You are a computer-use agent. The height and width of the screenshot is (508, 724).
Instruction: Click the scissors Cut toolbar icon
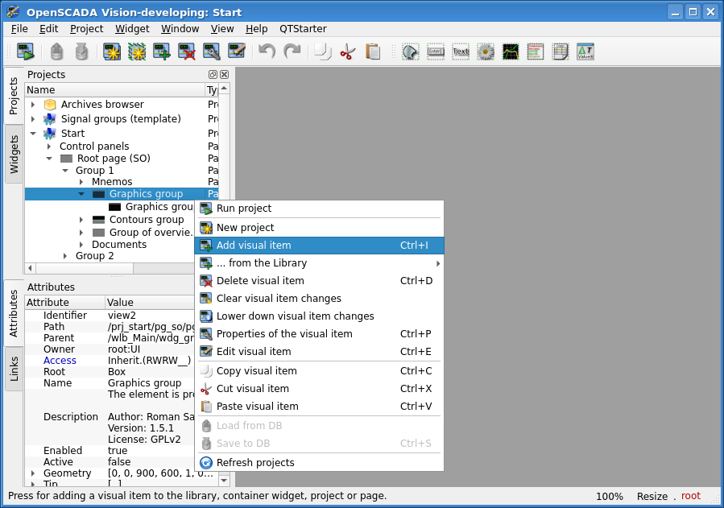pos(348,52)
